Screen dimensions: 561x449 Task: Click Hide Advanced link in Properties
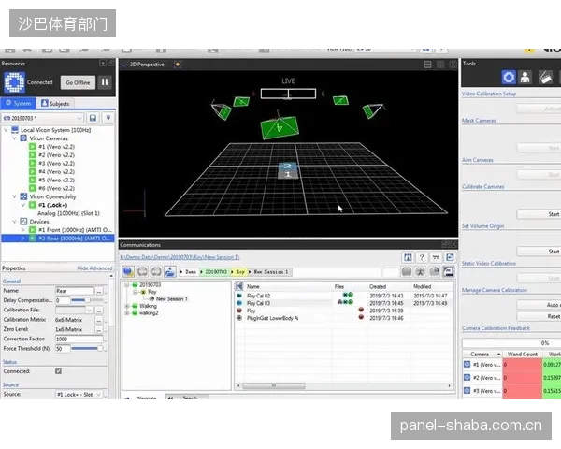coord(94,268)
